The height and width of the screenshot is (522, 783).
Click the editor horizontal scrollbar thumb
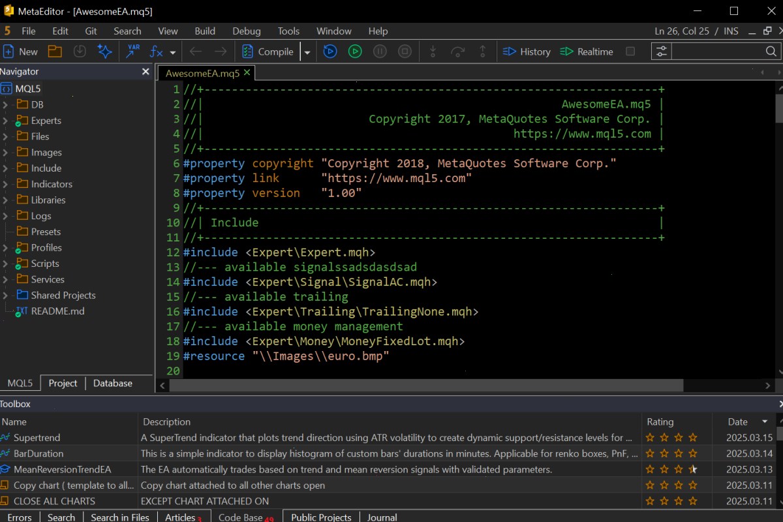425,386
